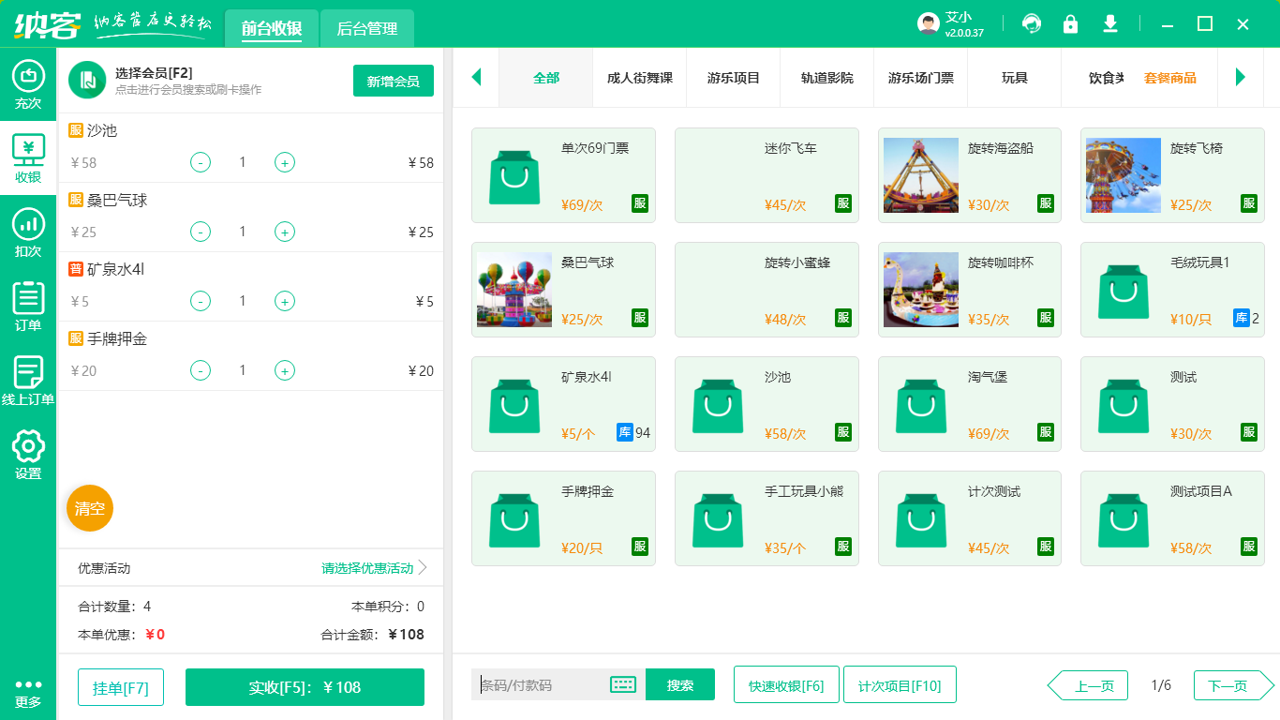
Task: Clear the order with 清空 button
Action: pyautogui.click(x=89, y=508)
